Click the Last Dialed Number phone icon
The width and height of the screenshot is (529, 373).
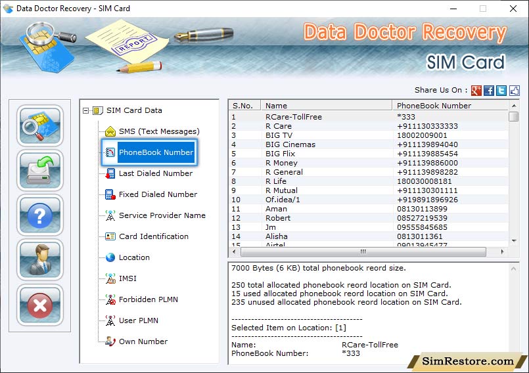(110, 173)
